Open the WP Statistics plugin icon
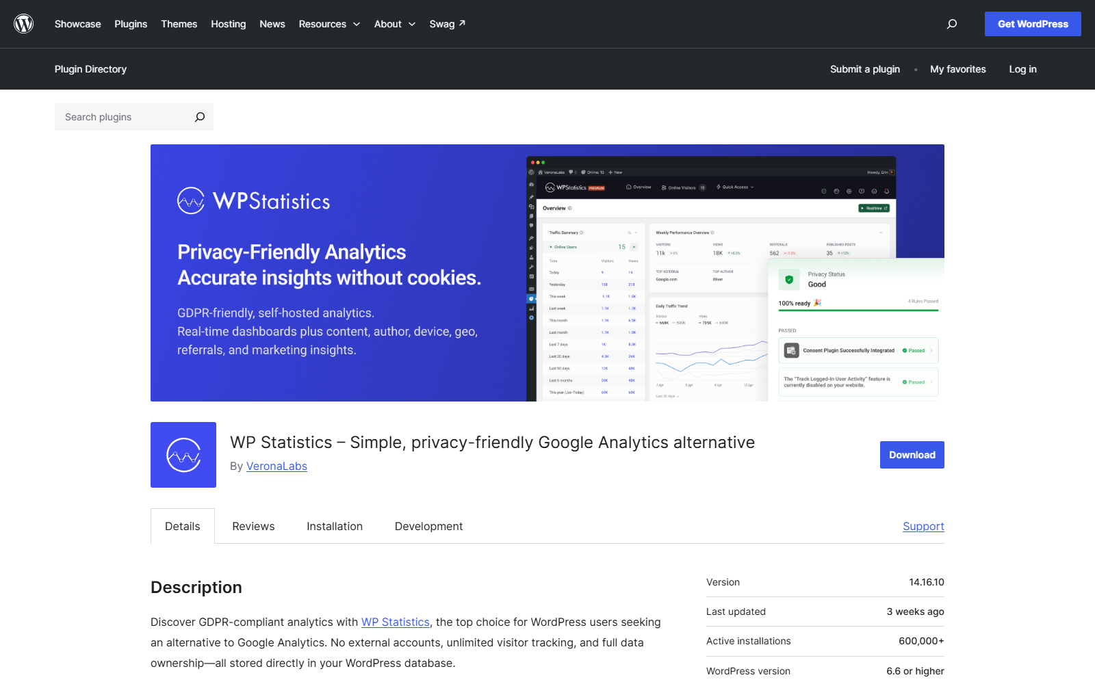Image resolution: width=1095 pixels, height=684 pixels. (x=183, y=455)
